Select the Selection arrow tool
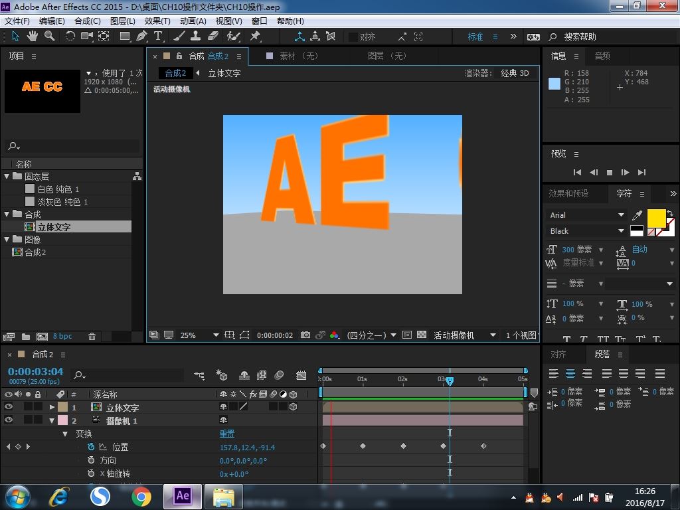The width and height of the screenshot is (680, 510). (x=16, y=36)
